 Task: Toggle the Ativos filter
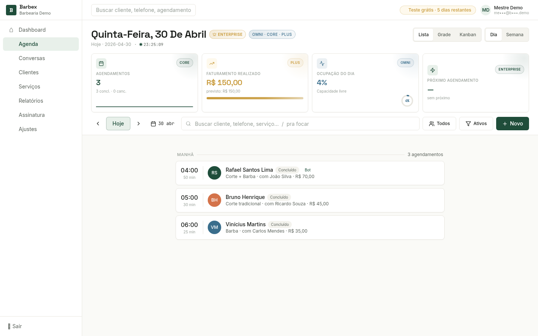tap(476, 124)
